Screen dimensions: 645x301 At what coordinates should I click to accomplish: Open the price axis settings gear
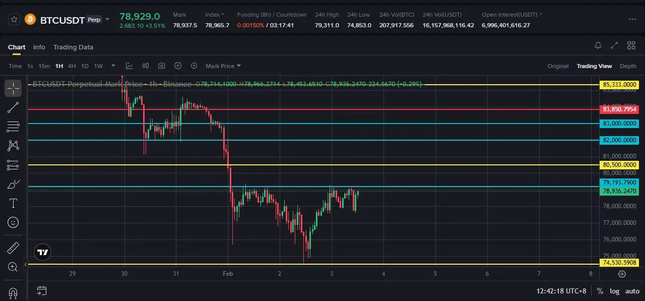pos(622,274)
